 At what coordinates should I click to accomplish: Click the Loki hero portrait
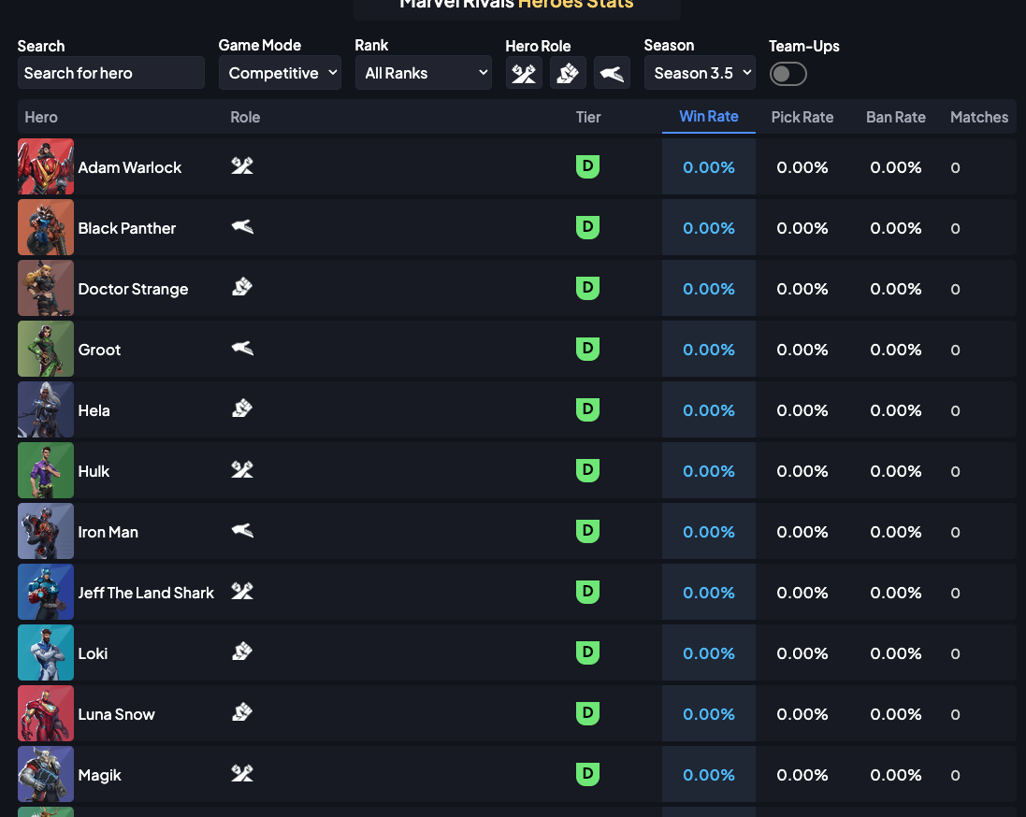[46, 653]
